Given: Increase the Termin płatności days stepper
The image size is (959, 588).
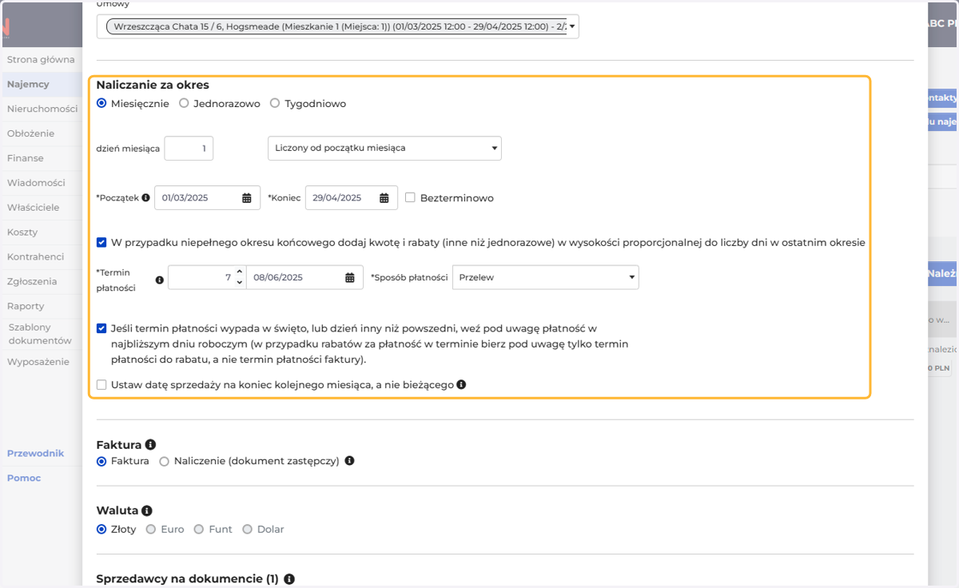Looking at the screenshot, I should point(240,272).
